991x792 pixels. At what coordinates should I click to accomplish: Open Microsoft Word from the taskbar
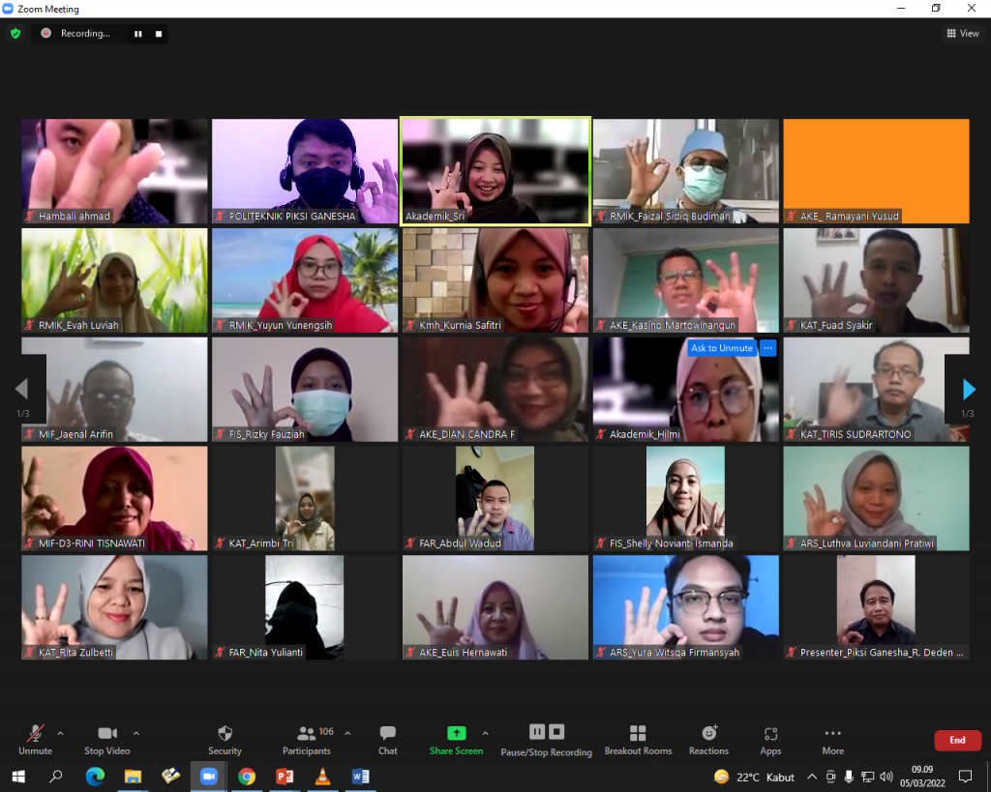(360, 777)
